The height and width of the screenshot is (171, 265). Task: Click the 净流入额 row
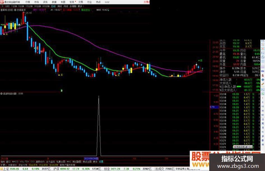(x=240, y=79)
